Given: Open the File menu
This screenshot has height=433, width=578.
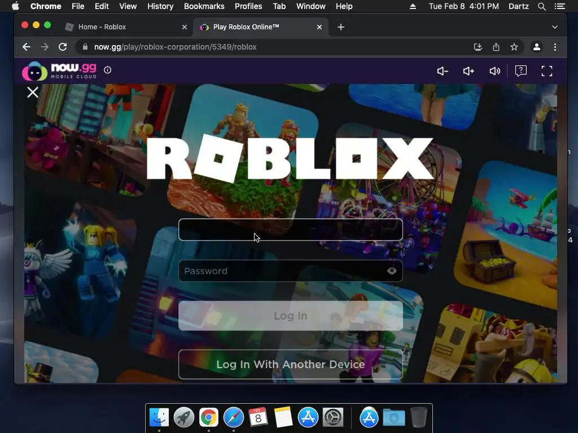Looking at the screenshot, I should [78, 6].
